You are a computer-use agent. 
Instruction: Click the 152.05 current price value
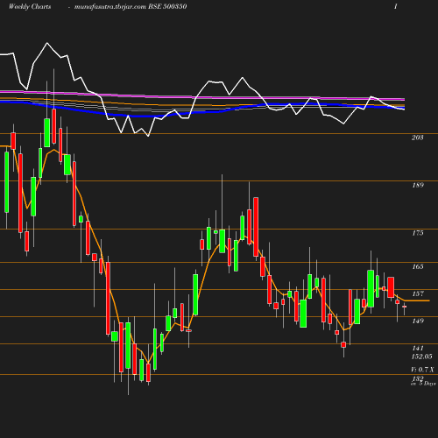[x=421, y=357]
